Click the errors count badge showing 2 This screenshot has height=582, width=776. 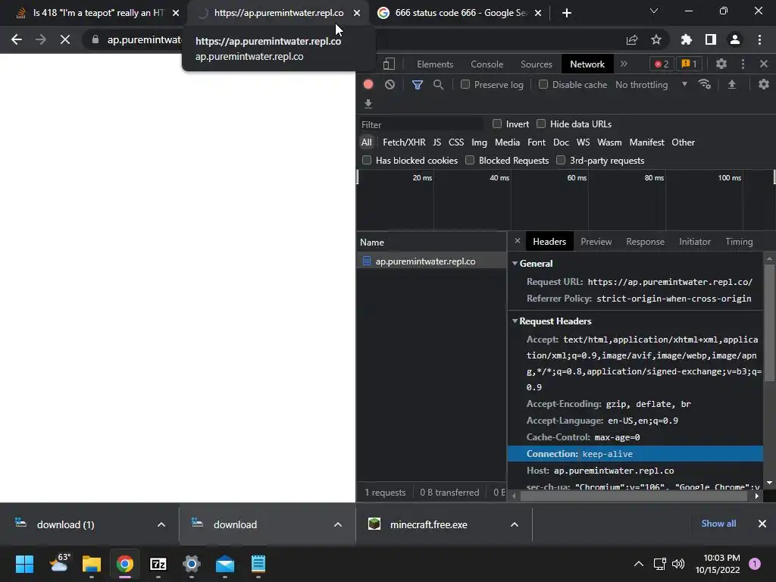click(x=662, y=64)
